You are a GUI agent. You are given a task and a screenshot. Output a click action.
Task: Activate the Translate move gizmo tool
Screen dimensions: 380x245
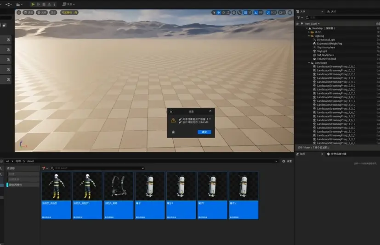219,12
